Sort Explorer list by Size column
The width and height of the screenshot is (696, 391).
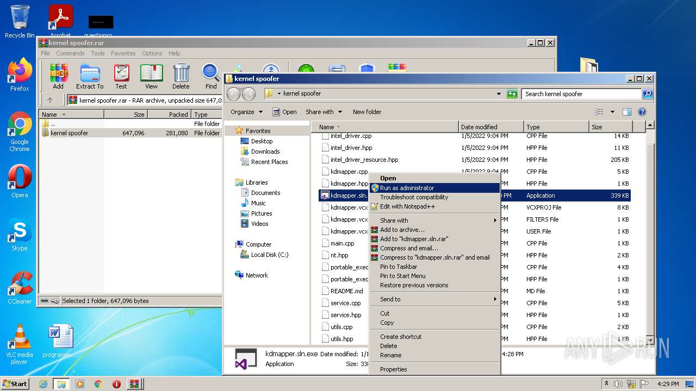pos(610,127)
